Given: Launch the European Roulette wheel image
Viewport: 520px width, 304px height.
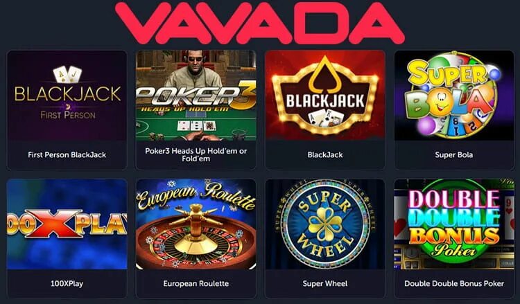Looking at the screenshot, I should tap(196, 224).
